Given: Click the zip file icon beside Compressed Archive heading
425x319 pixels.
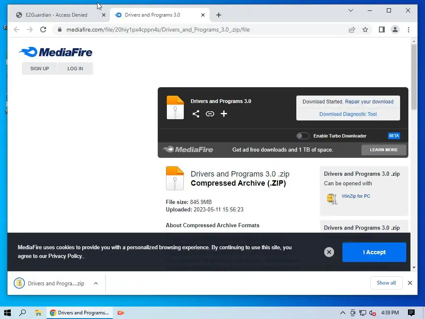Looking at the screenshot, I should pyautogui.click(x=175, y=178).
